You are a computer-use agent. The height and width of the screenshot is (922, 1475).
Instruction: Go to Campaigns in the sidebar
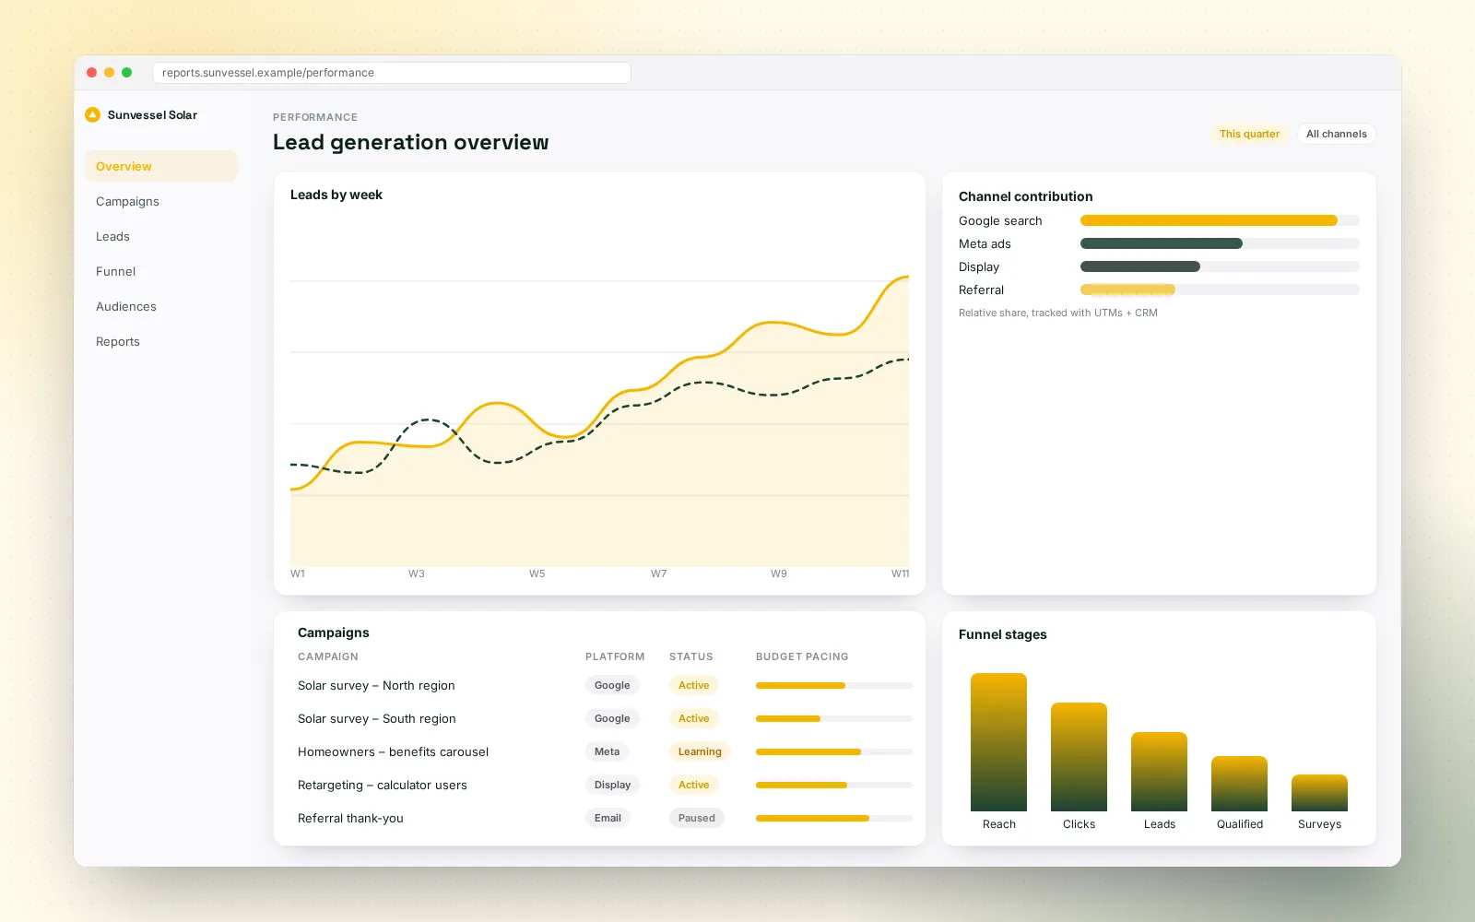coord(161,201)
